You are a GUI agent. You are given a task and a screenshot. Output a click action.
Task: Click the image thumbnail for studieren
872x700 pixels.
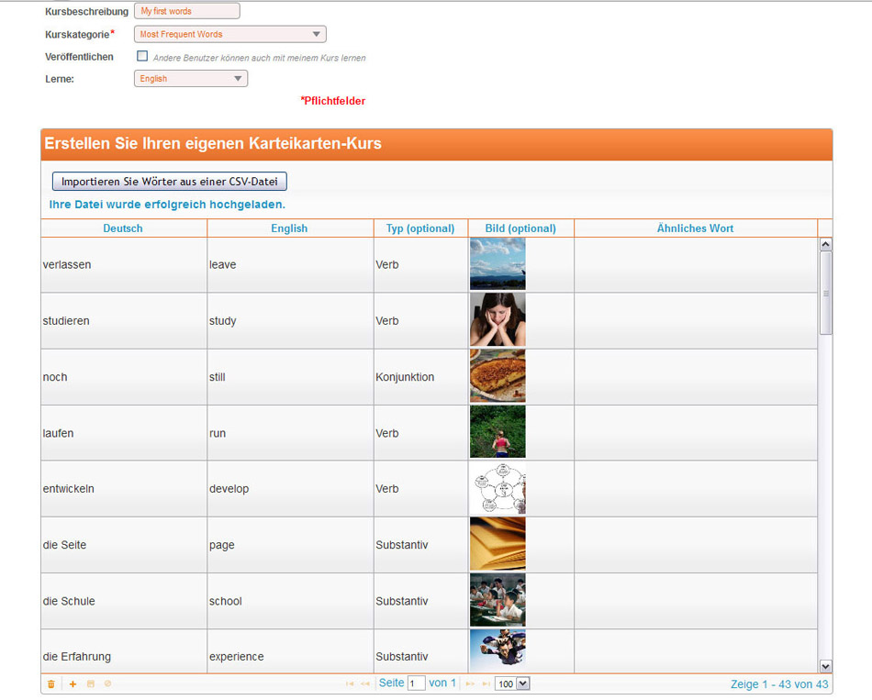(x=497, y=320)
